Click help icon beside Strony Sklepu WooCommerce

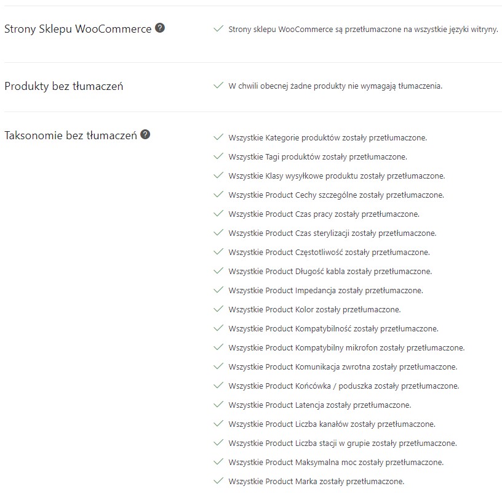(x=160, y=28)
